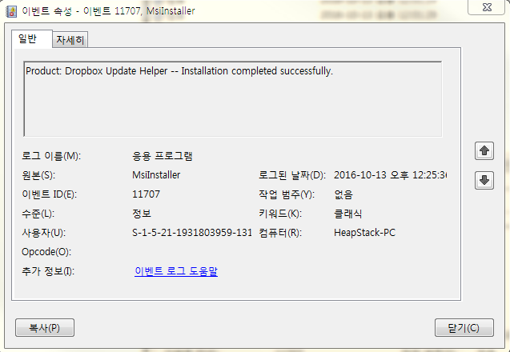510x352 pixels.
Task: Select the task category value 없음
Action: pos(343,194)
